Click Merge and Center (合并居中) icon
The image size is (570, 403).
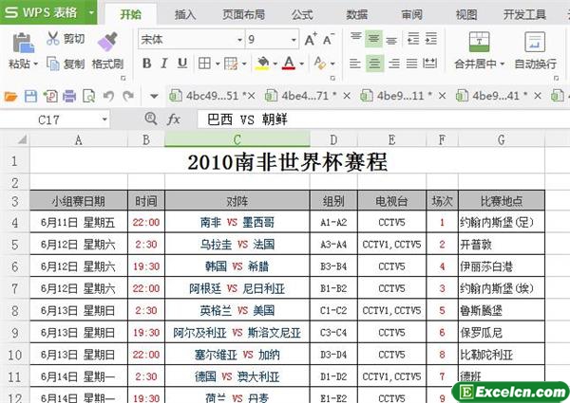pos(479,42)
